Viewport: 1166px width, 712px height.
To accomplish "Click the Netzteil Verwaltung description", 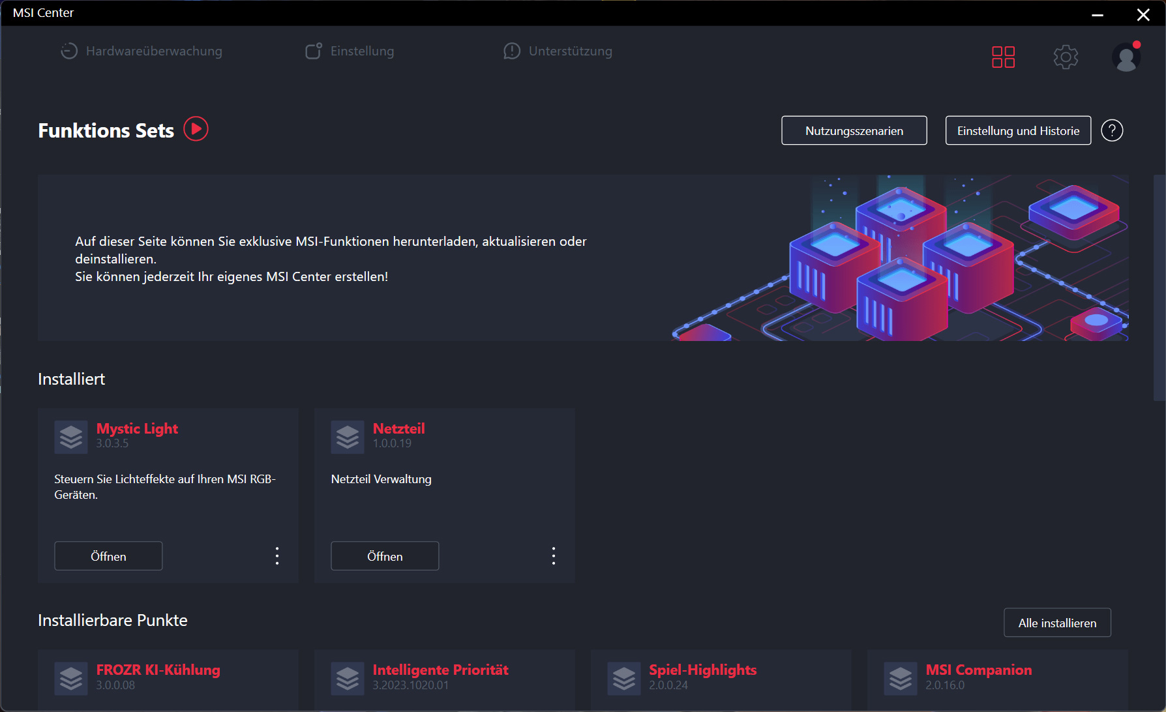I will pyautogui.click(x=381, y=479).
